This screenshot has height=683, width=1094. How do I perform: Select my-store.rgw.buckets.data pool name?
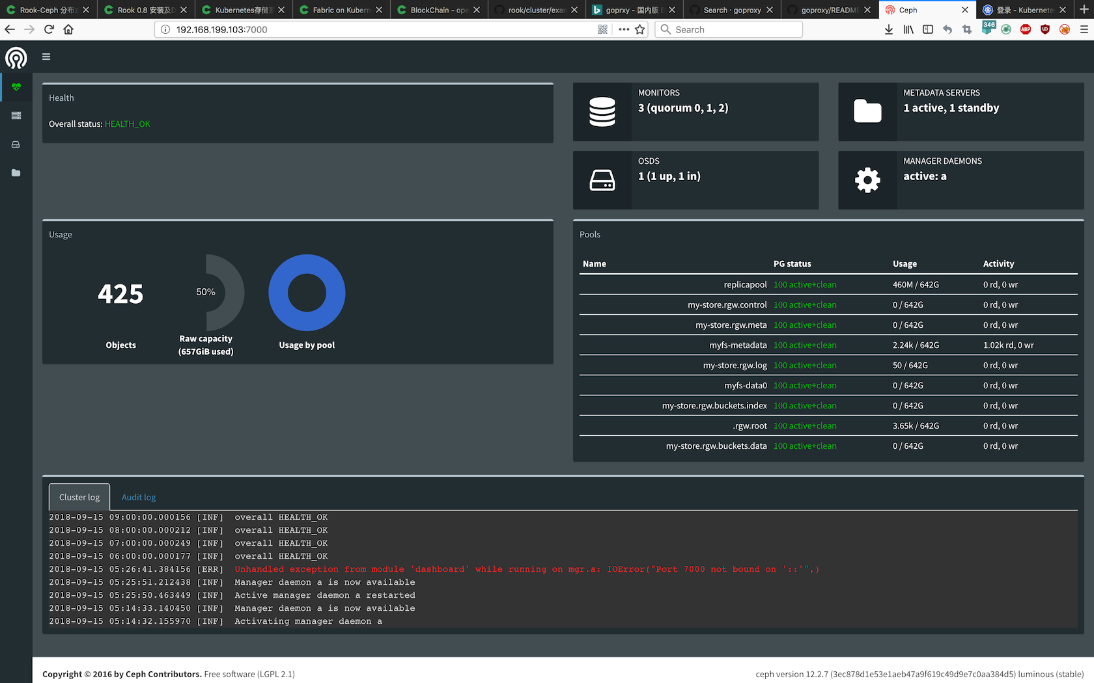tap(716, 446)
